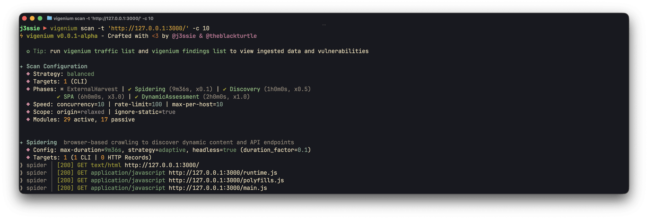Open the link http://127.0.0.1:3000/main.js
Viewport: 648px width, 219px height.
click(218, 188)
